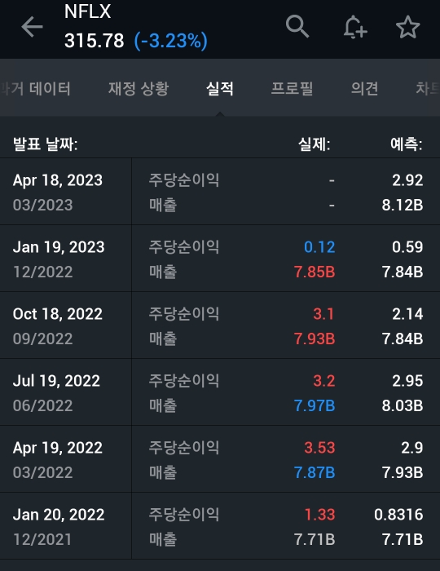Select the Apr 19, 2022 release date
The height and width of the screenshot is (571, 440).
58,449
